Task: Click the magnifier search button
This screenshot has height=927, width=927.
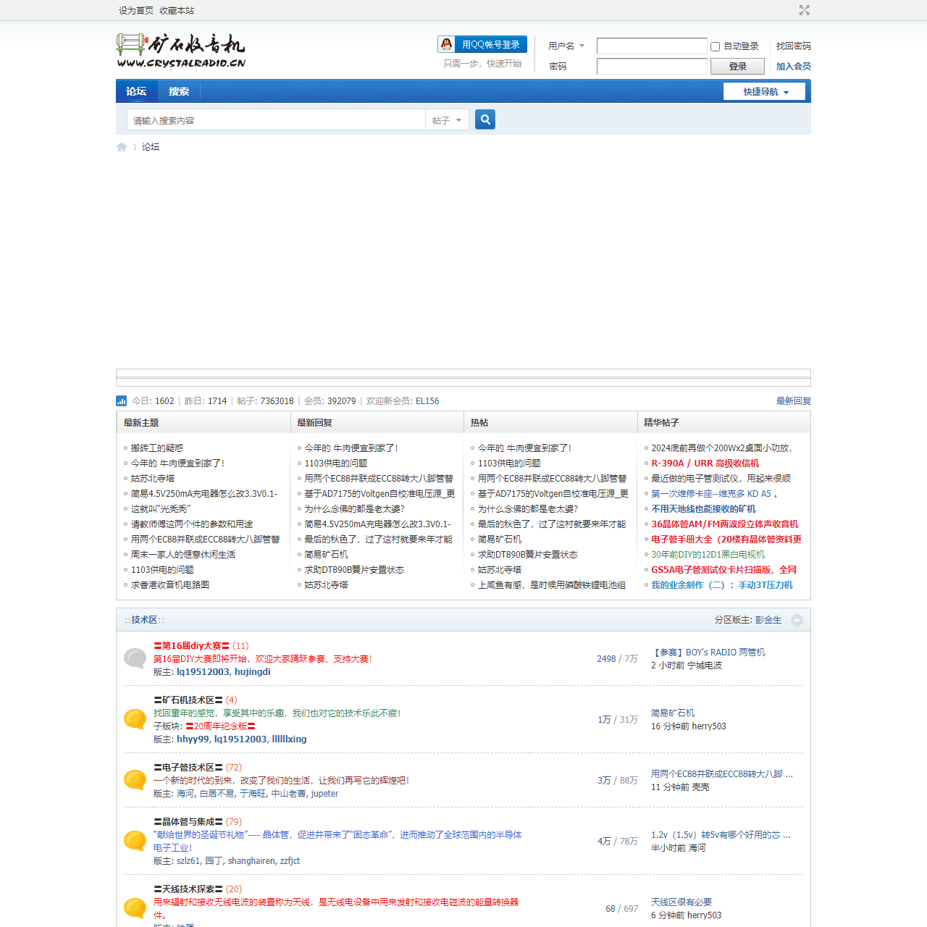Action: [485, 119]
